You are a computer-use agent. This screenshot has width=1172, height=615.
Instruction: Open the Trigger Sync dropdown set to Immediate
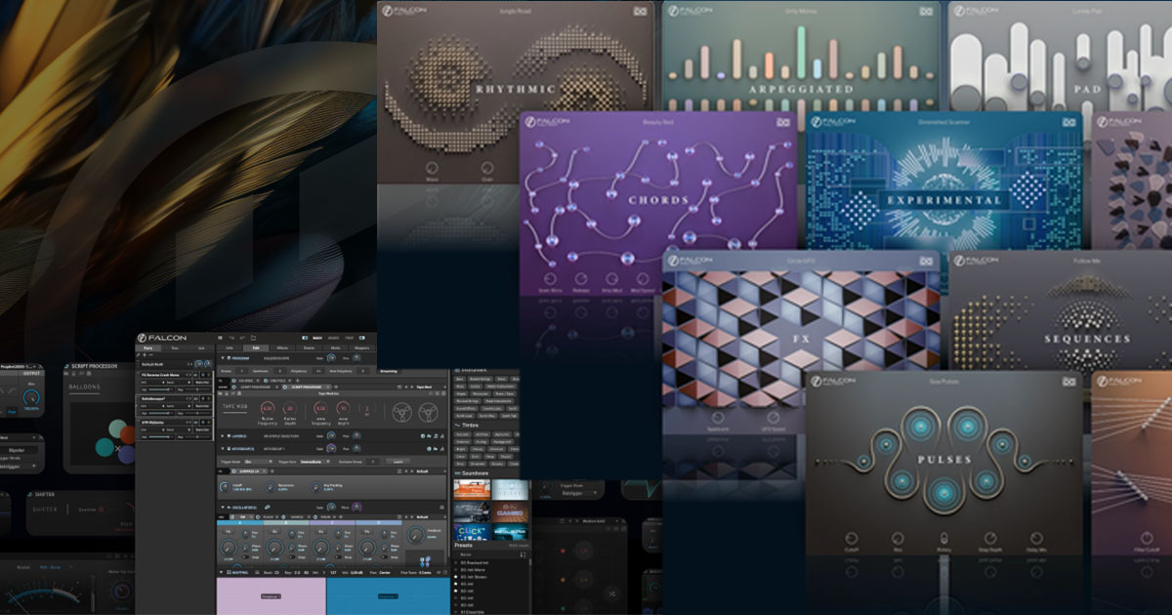[314, 461]
